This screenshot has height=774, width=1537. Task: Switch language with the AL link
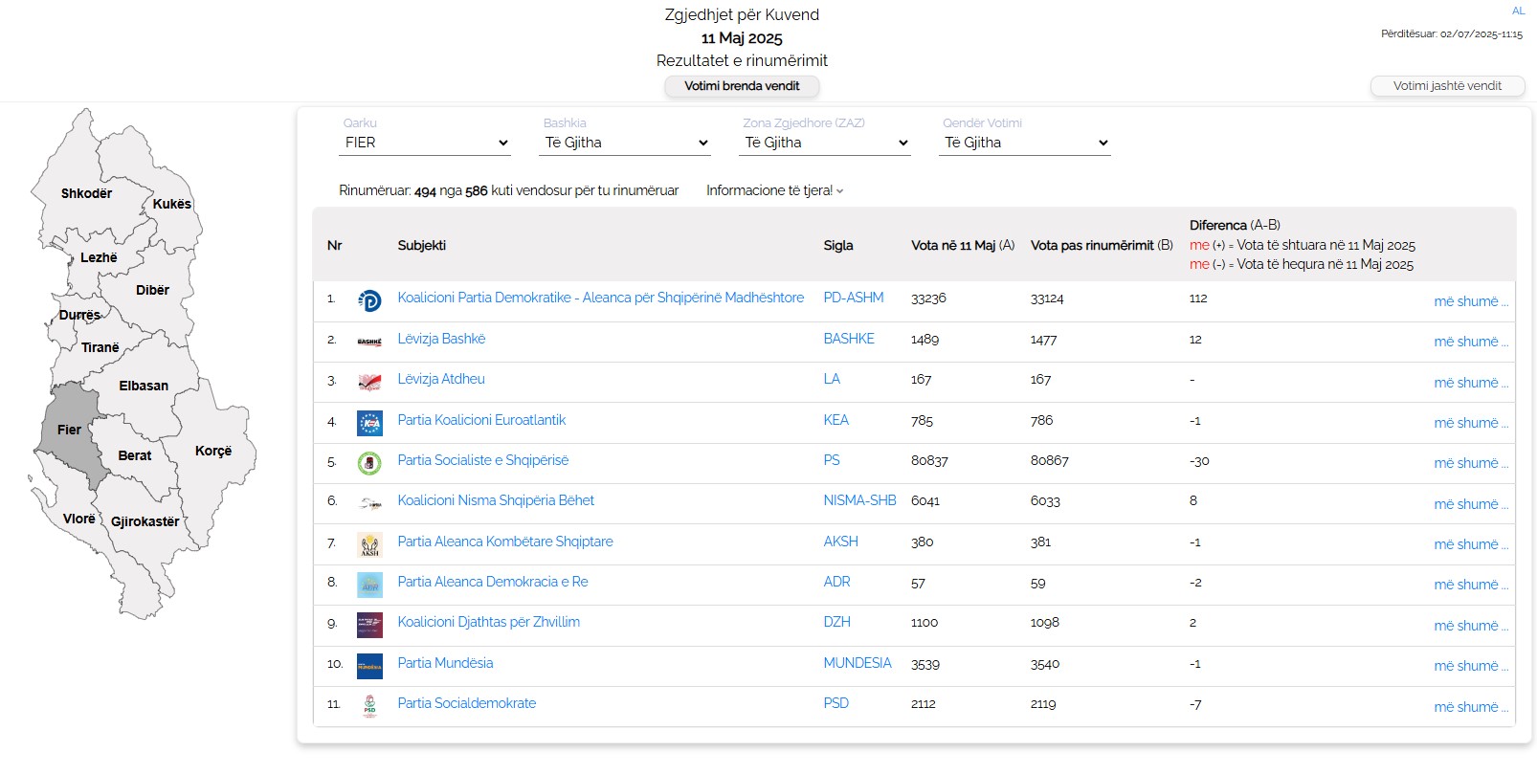1518,11
